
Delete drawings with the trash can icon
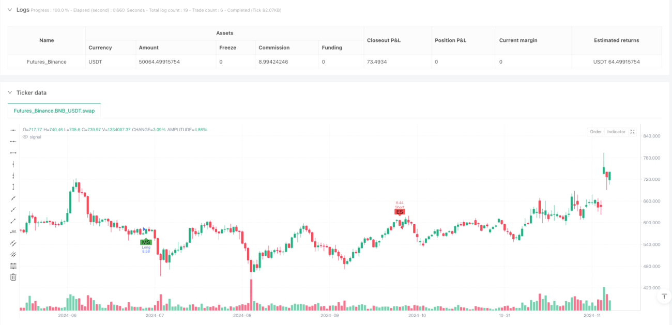point(13,277)
